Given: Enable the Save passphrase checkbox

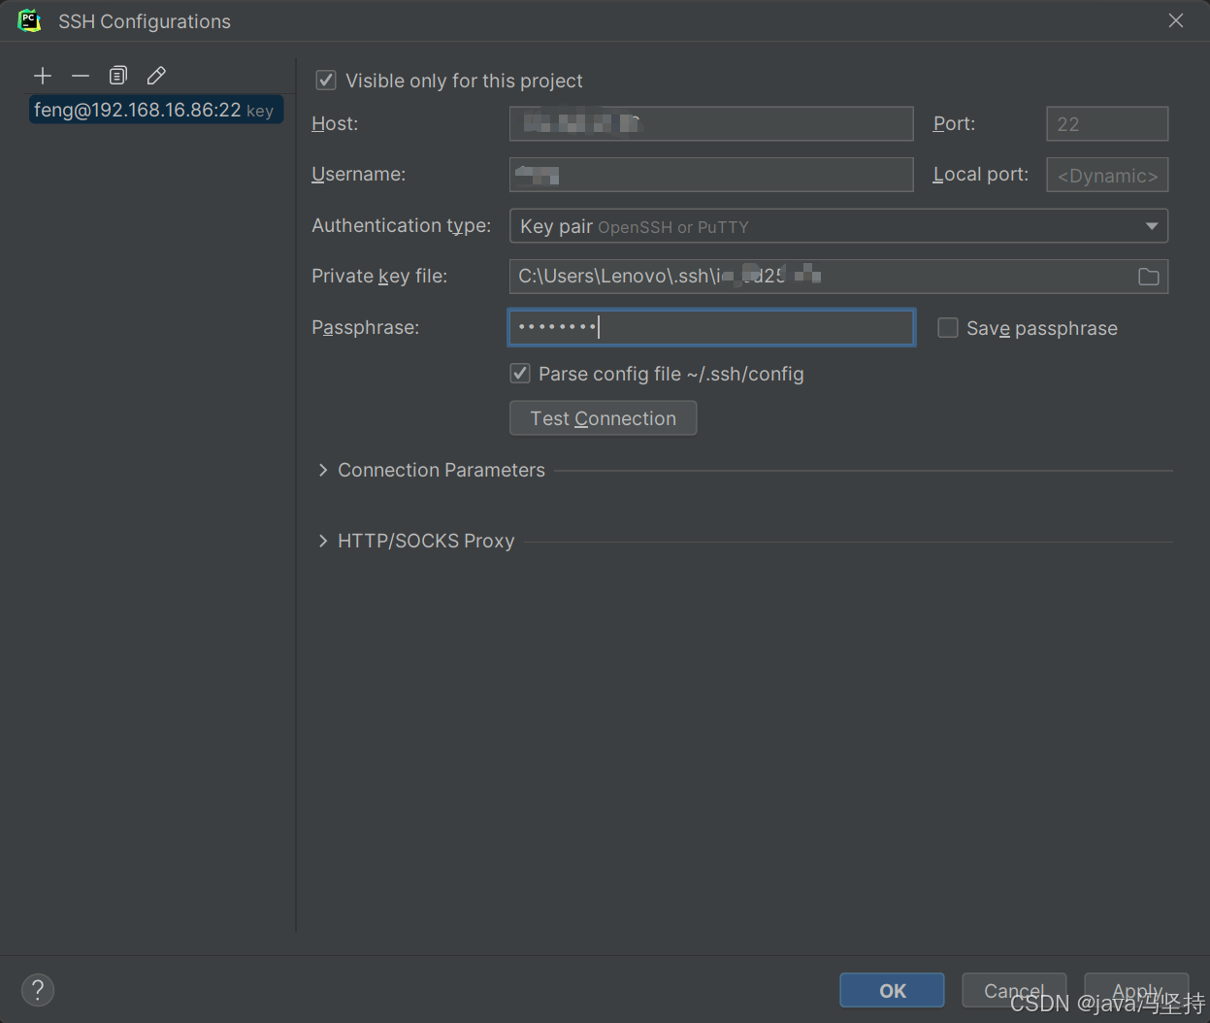Looking at the screenshot, I should point(948,328).
